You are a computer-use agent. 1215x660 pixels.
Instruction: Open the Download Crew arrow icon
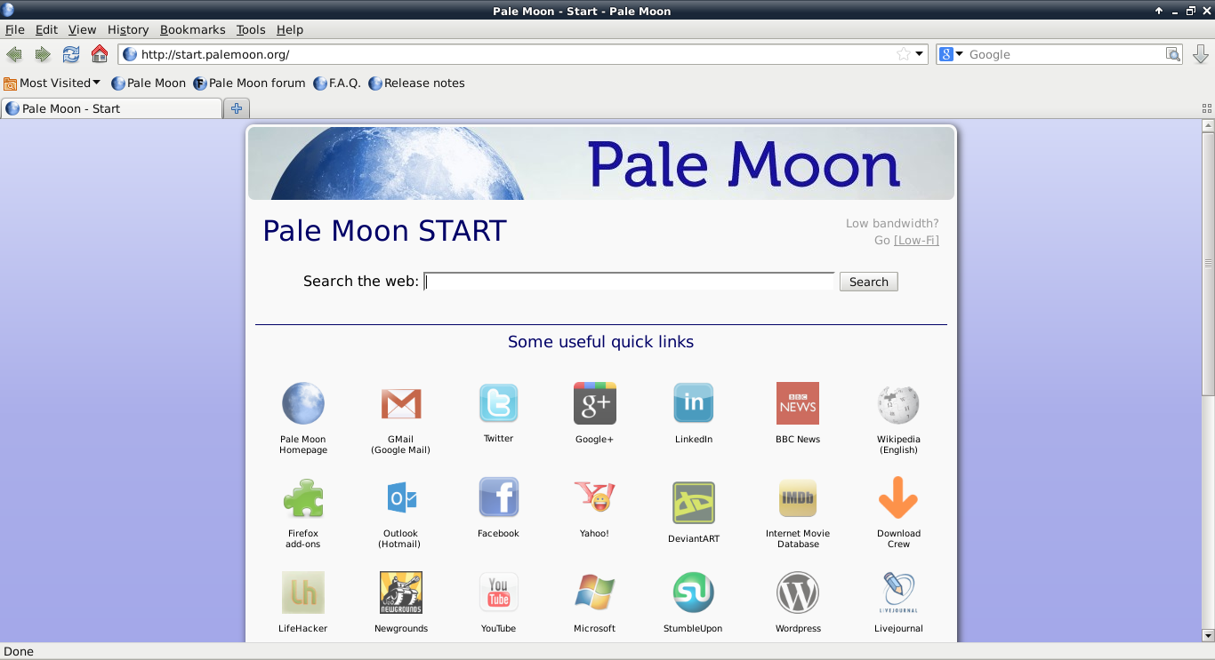pos(898,497)
